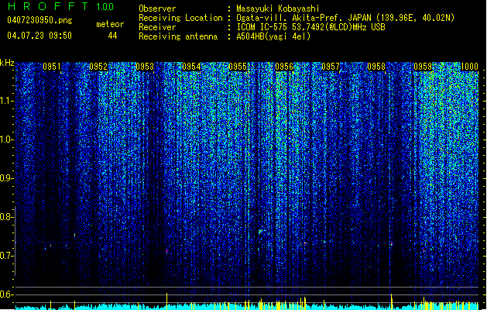Click the 0952 time marker
Image resolution: width=487 pixels, height=310 pixels.
(x=98, y=67)
